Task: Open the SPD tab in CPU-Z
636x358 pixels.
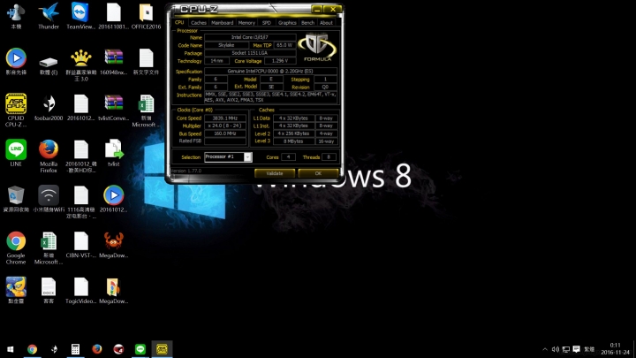Action: point(267,23)
